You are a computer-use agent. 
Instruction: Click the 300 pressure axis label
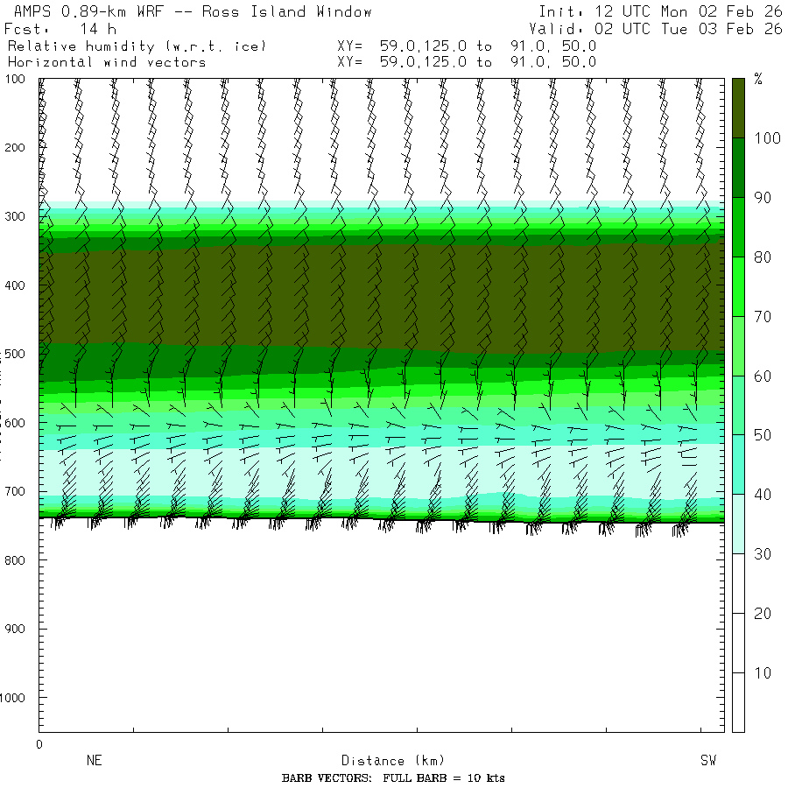[x=15, y=216]
